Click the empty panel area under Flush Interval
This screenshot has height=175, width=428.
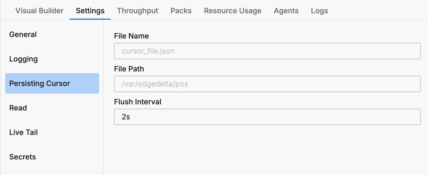(266, 151)
